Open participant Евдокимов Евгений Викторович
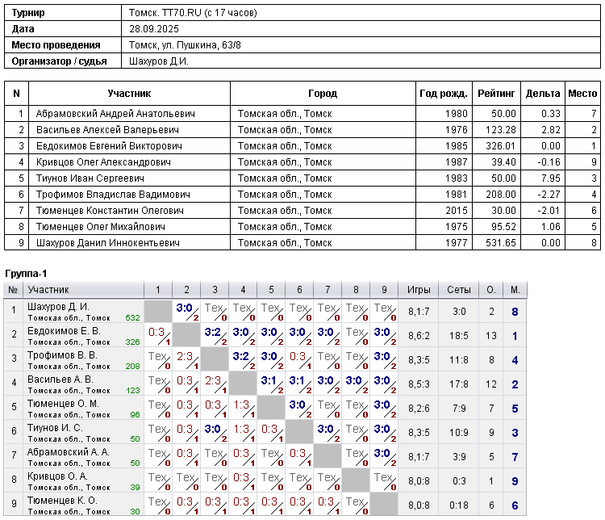 [109, 146]
